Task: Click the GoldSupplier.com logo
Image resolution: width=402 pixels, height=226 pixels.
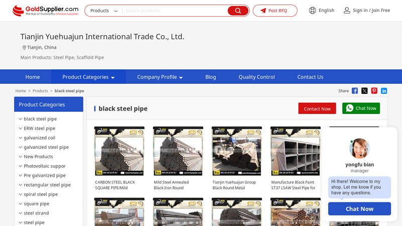Action: [45, 11]
